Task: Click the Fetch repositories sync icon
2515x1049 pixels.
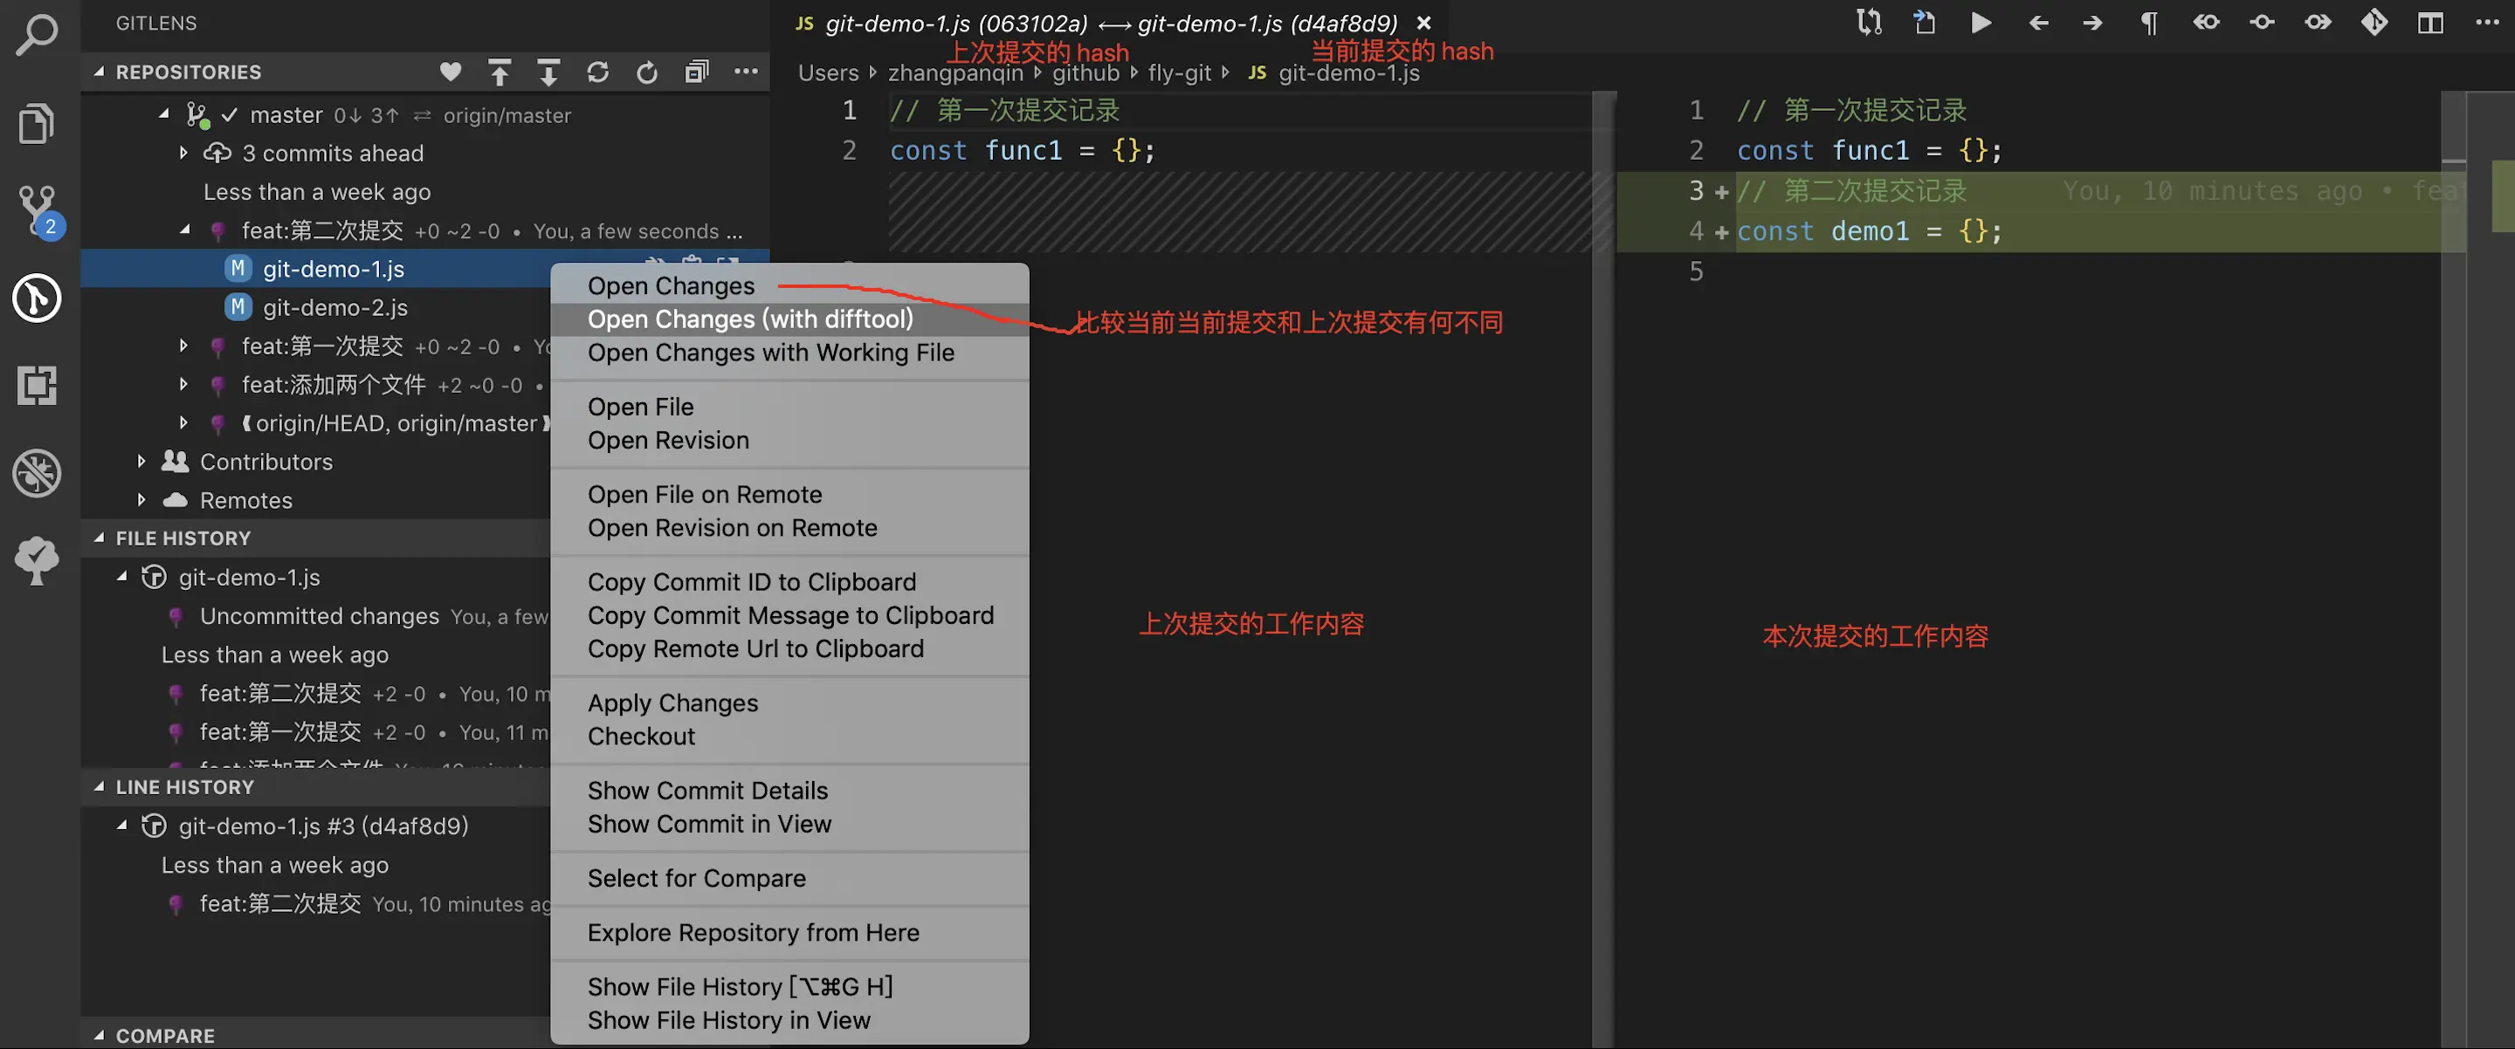Action: (x=597, y=72)
